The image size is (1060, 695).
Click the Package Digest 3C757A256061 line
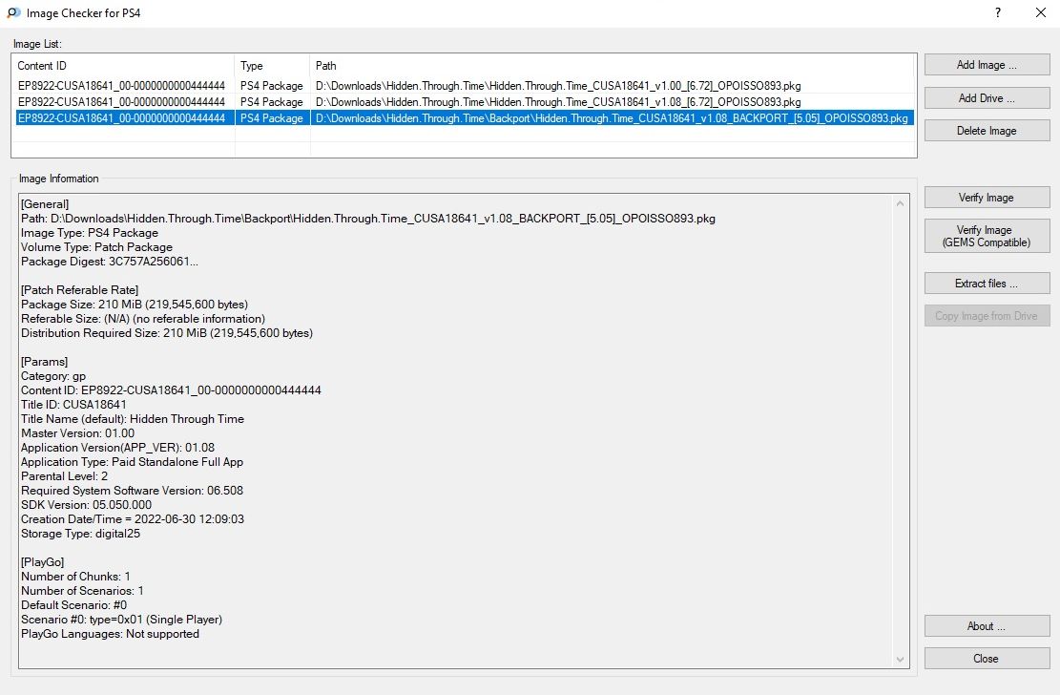(x=110, y=262)
